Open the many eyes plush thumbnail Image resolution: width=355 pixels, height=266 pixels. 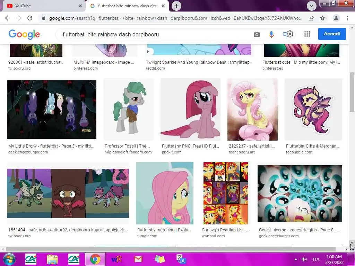point(300,193)
